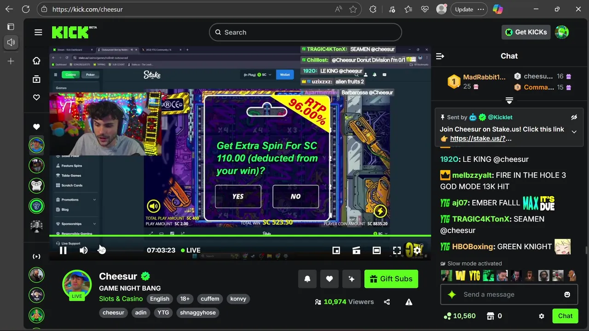
Task: Open the Edge Settings and more menu
Action: coord(481,9)
